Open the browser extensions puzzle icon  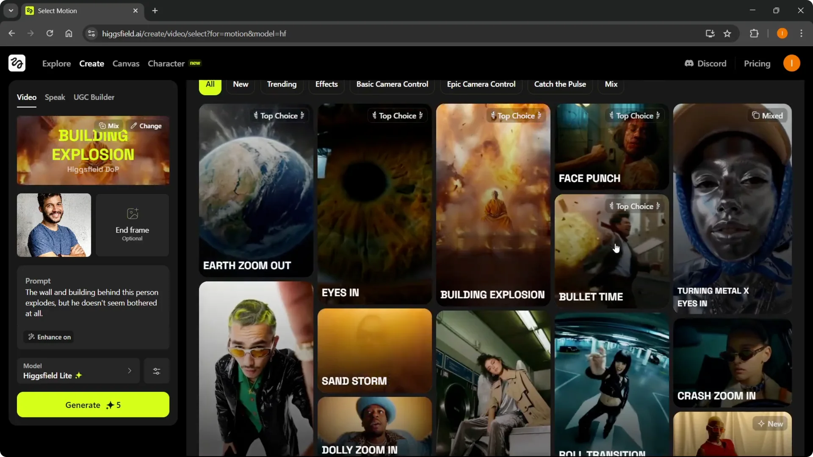click(x=754, y=33)
